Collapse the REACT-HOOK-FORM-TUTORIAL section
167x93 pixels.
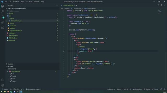17,9
